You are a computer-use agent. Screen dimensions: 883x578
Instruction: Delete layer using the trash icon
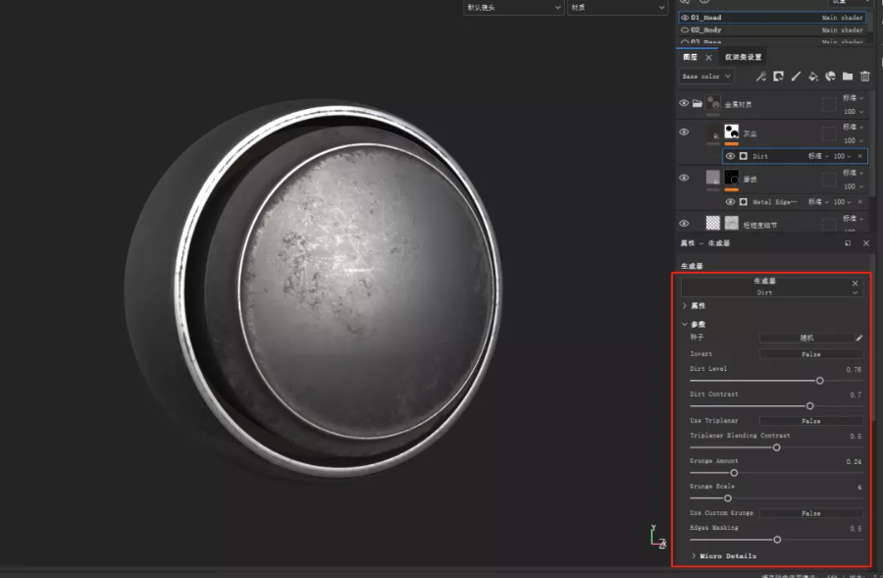pos(865,77)
